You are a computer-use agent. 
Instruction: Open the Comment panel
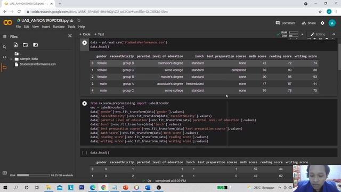click(x=286, y=23)
